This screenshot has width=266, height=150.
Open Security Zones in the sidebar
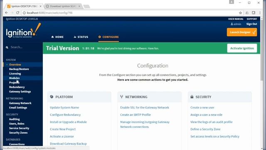(18, 132)
